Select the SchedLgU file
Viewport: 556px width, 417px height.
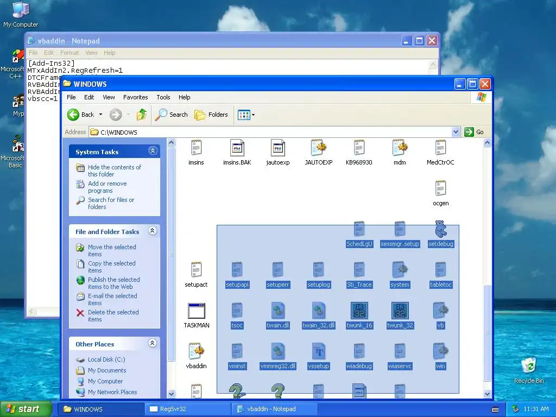[359, 234]
